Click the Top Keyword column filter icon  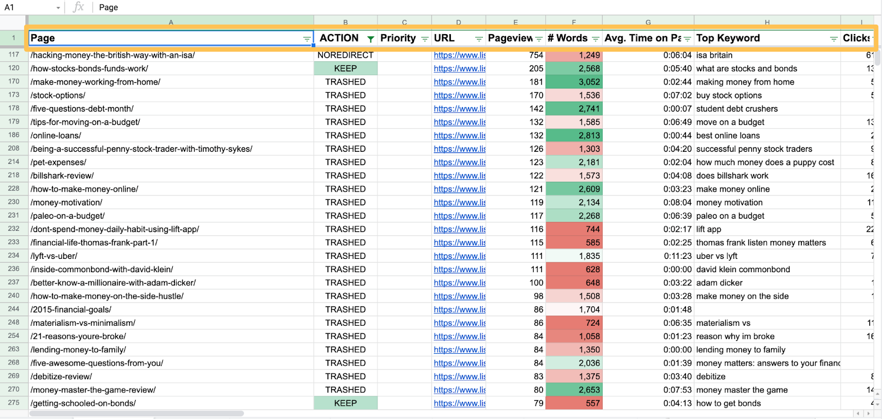coord(833,39)
